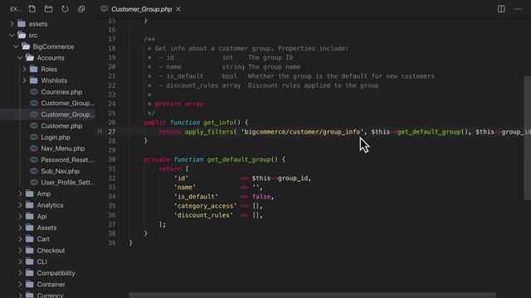531x298 pixels.
Task: Expand the Assets folder chevron
Action: pos(20,228)
